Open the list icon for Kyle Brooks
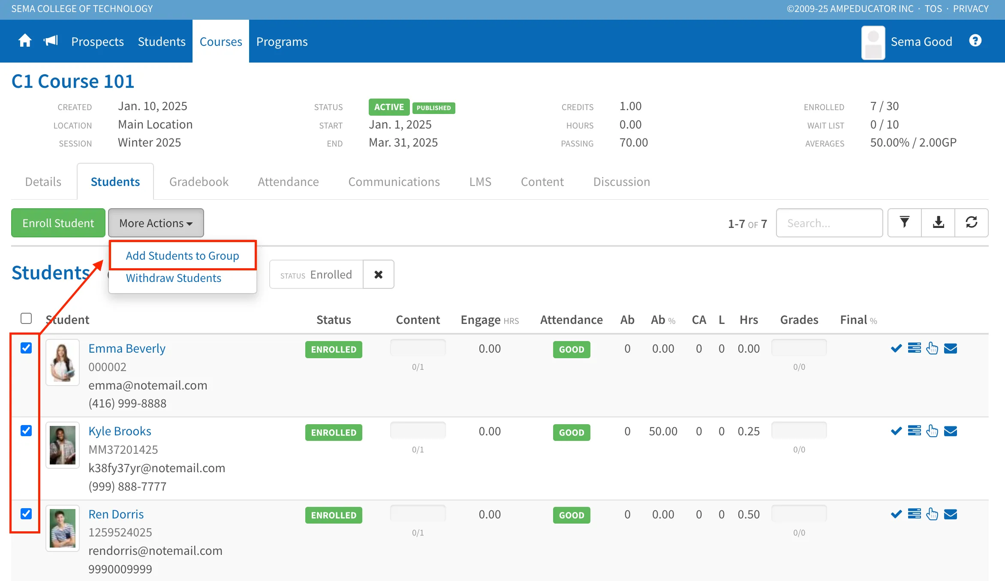1005x581 pixels. [x=914, y=431]
